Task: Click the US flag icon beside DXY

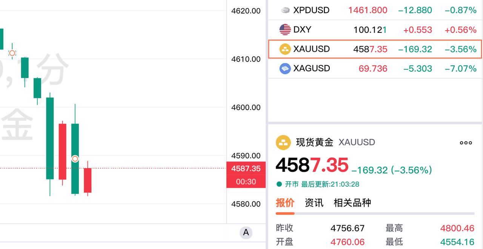Action: tap(284, 29)
